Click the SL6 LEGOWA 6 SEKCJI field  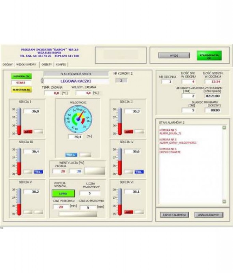(x=76, y=74)
